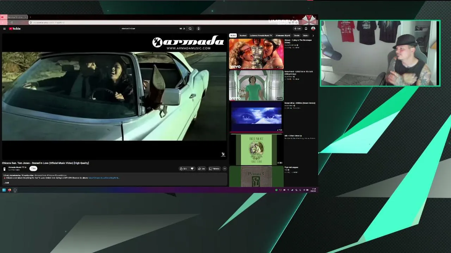Click the magnifier search button
The image size is (451, 253).
tap(190, 29)
